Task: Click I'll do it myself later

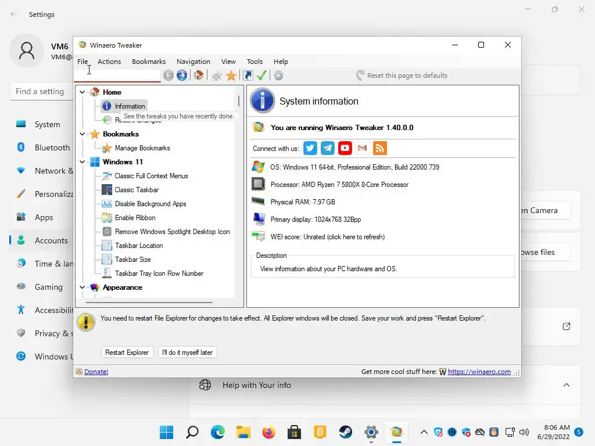Action: point(188,353)
